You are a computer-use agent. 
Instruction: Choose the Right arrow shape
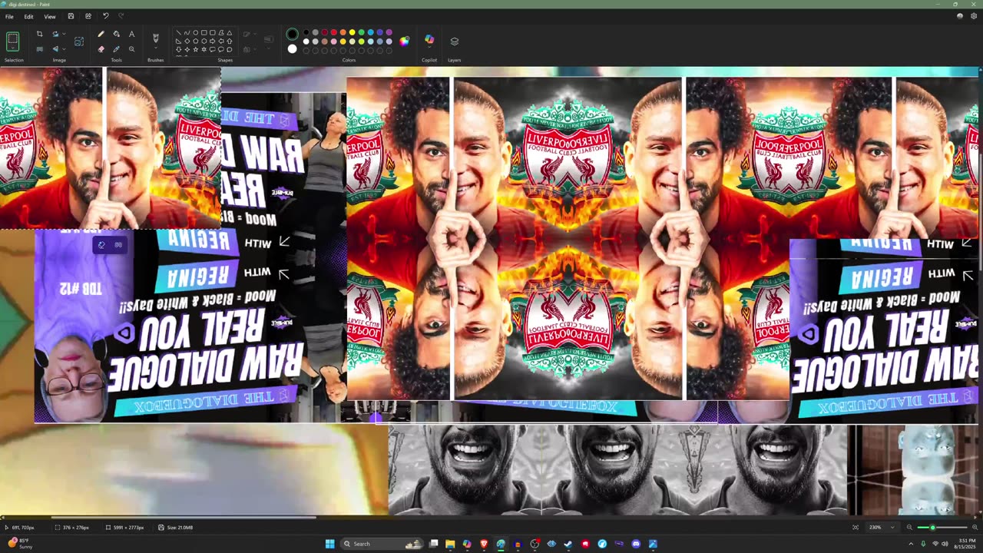(x=212, y=41)
